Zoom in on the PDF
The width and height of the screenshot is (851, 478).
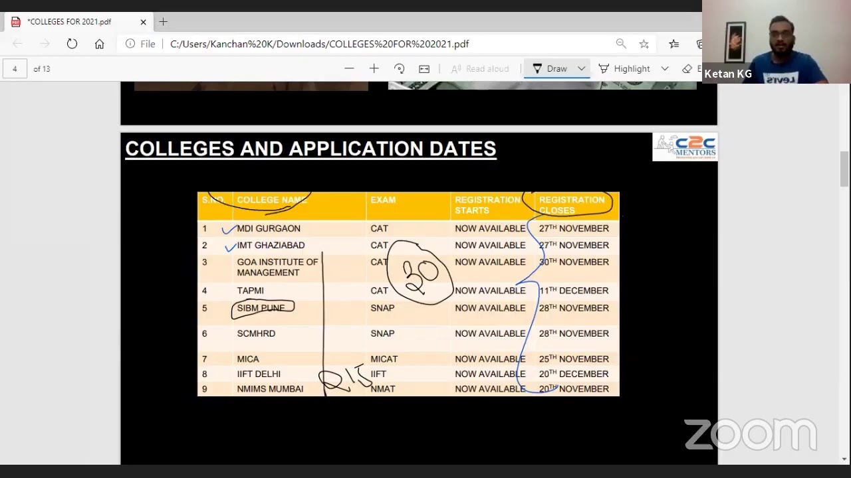pyautogui.click(x=374, y=69)
